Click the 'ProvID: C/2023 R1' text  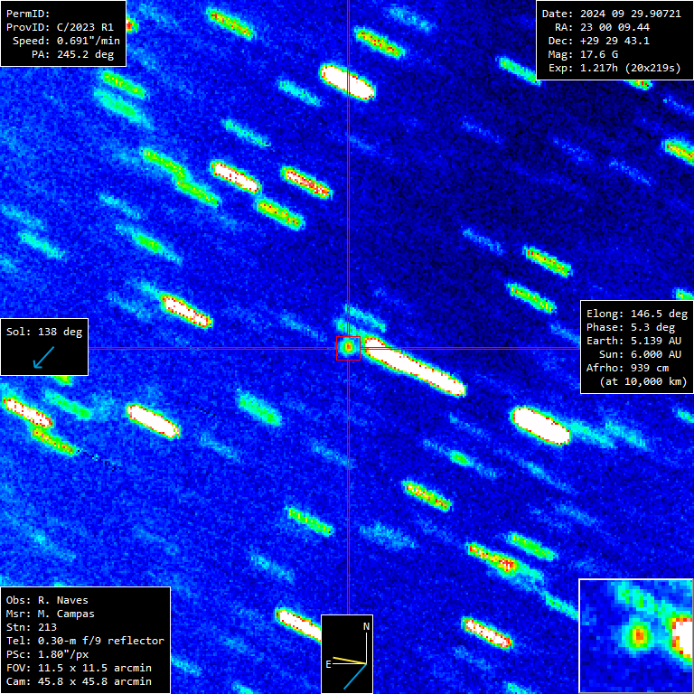(x=60, y=27)
